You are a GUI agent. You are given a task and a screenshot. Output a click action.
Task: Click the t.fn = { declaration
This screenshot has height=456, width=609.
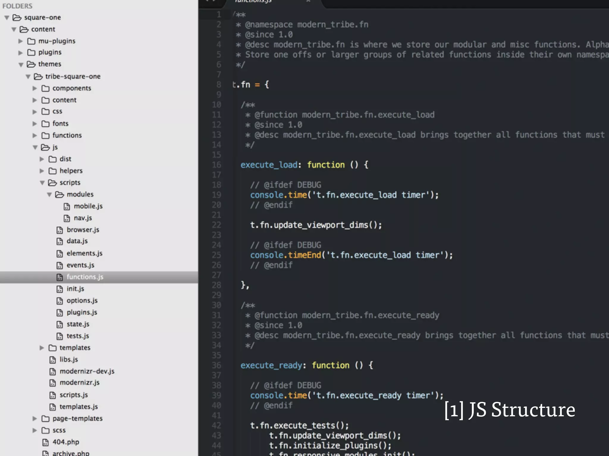(x=251, y=85)
